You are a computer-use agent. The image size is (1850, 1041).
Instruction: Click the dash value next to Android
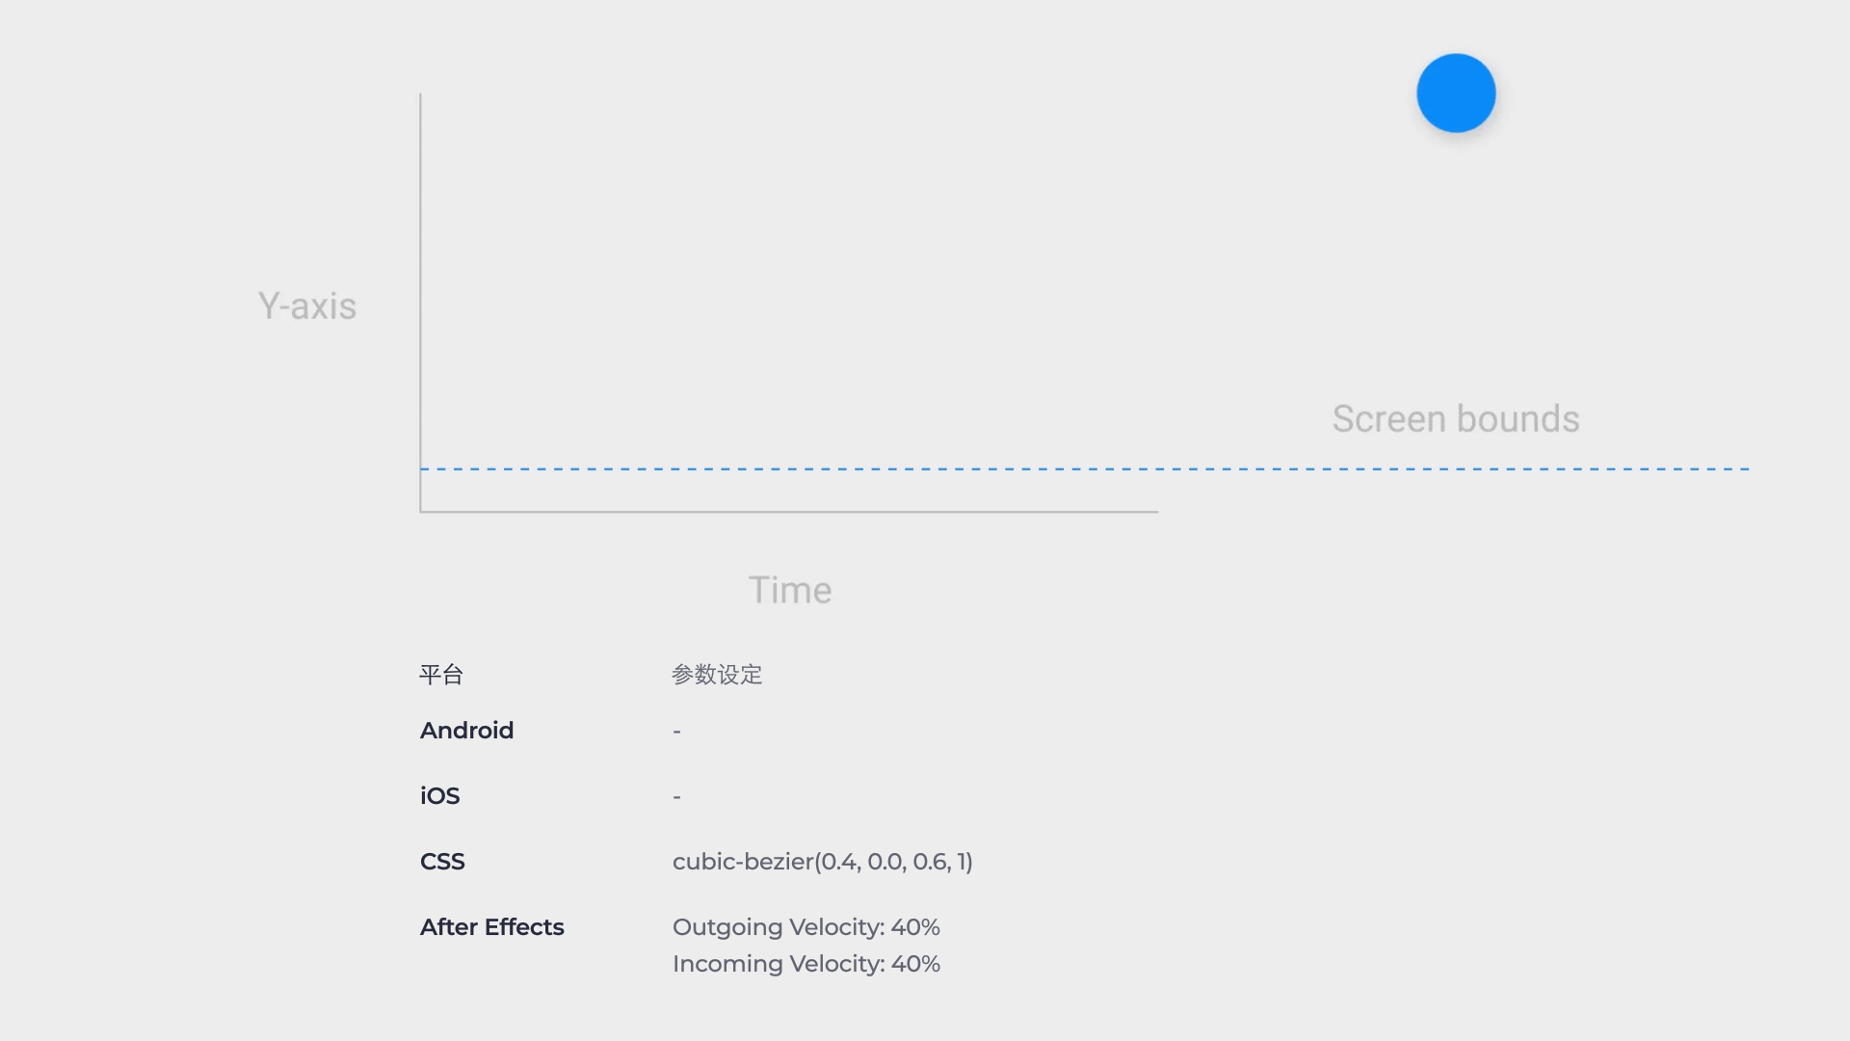point(677,732)
